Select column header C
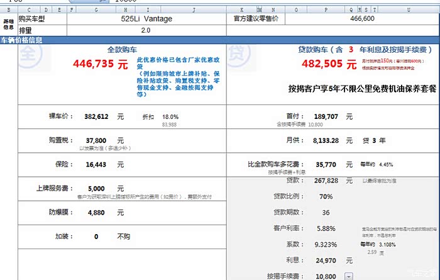440x280 pixels. [x=29, y=10]
